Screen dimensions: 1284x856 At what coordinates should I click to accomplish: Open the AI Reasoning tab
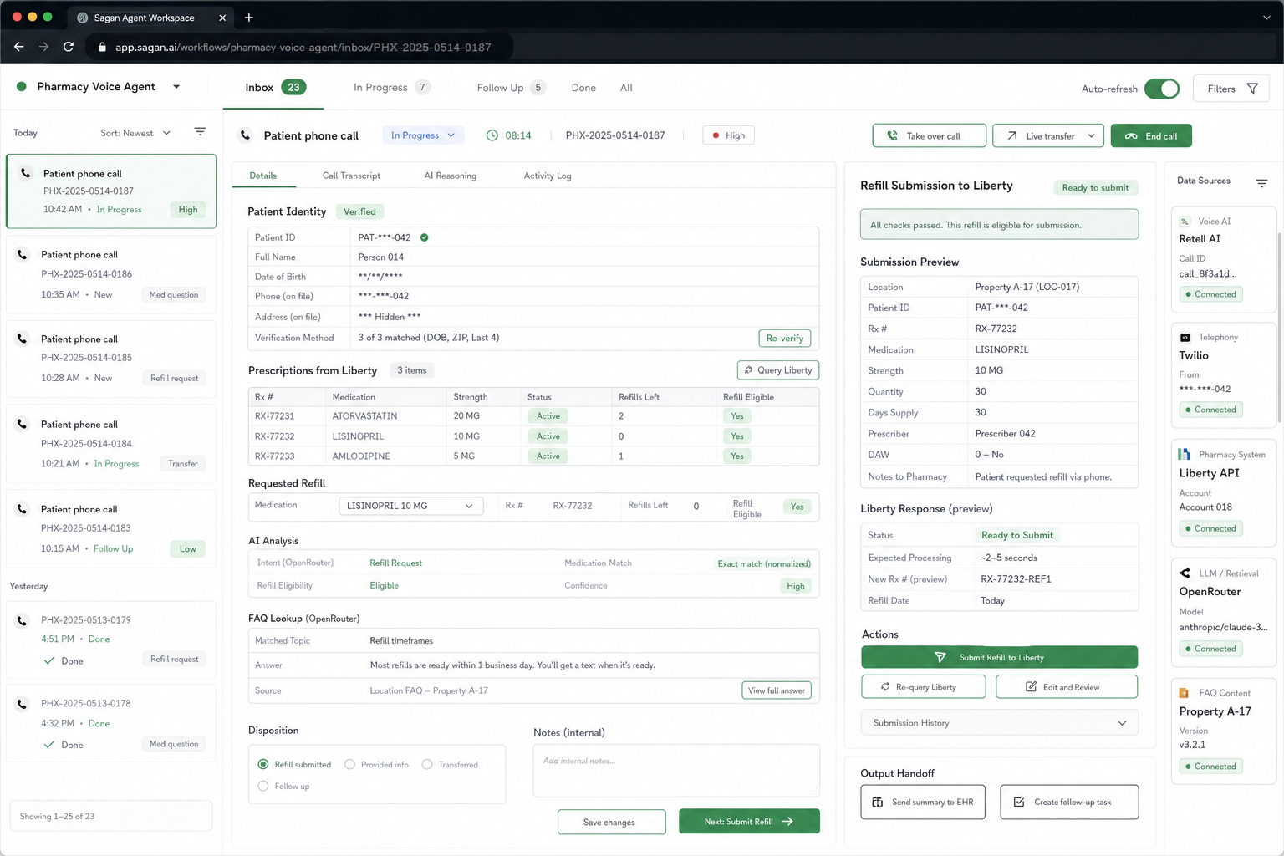tap(450, 176)
